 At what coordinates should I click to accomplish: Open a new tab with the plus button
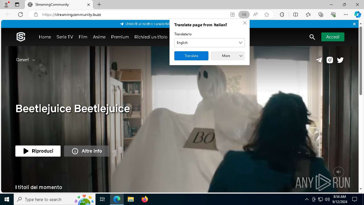(99, 5)
